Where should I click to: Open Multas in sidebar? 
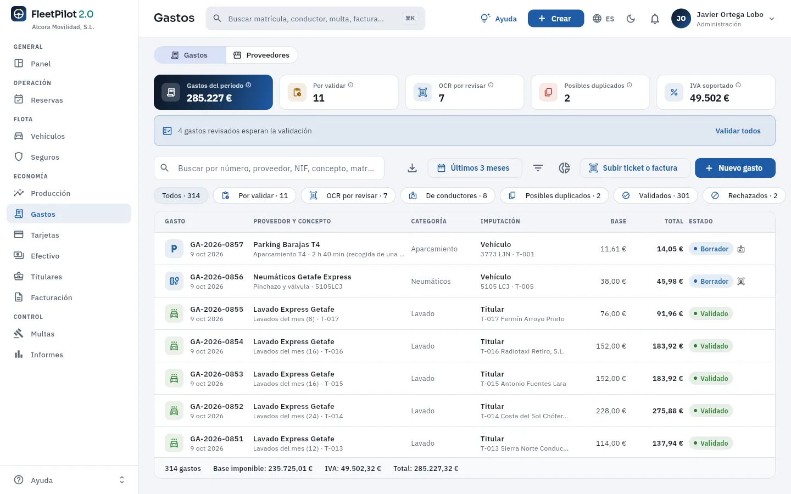click(x=69, y=334)
